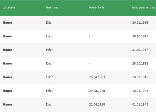Select the birth date 22.06.1928 cell
156x112 pixels.
(x=97, y=105)
